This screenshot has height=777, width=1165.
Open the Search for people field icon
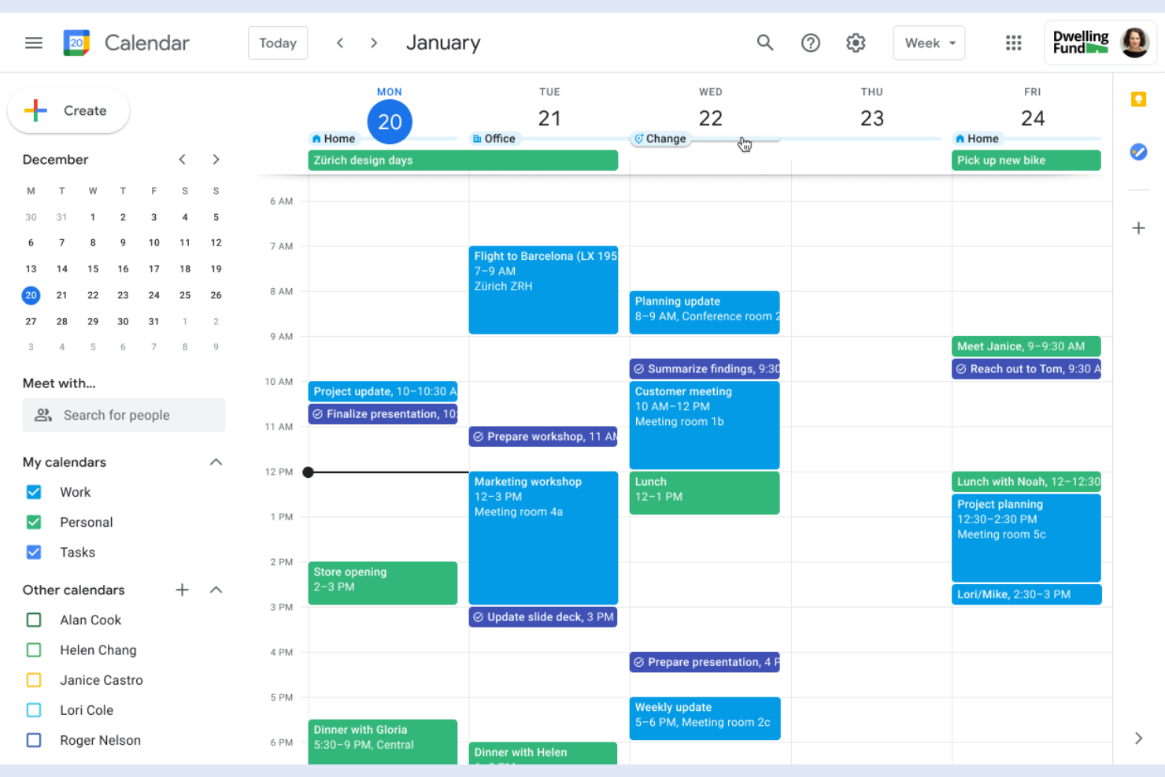43,415
